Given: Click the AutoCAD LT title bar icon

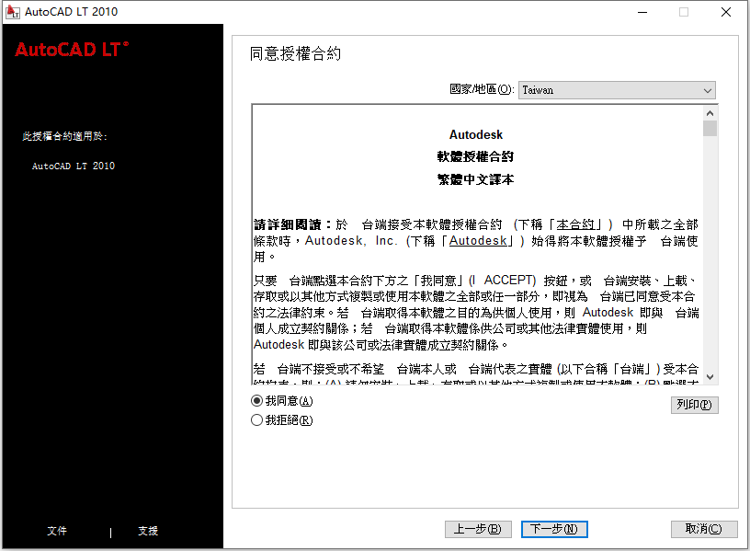Looking at the screenshot, I should 13,12.
